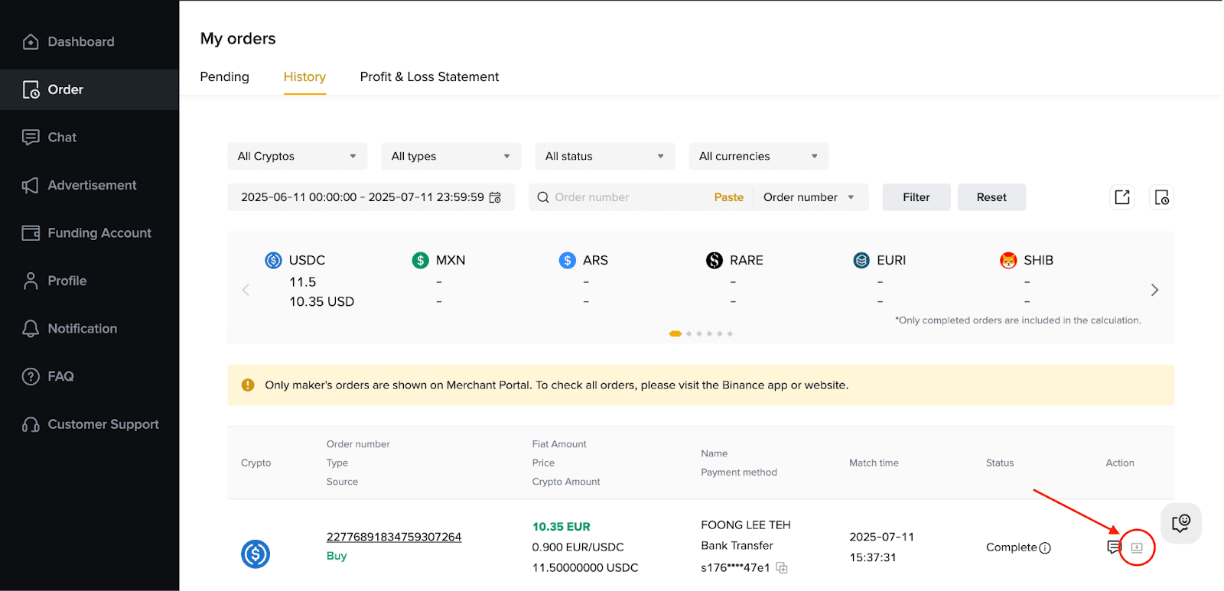Click the order history clock icon
Screen dimensions: 1224x591
(x=1161, y=197)
